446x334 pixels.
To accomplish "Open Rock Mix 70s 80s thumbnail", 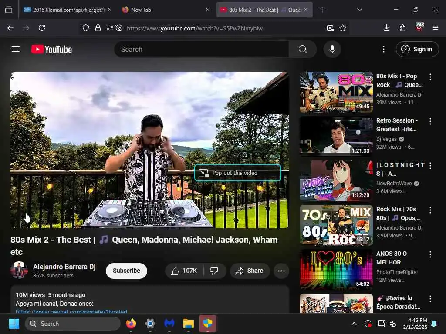I will tap(336, 225).
